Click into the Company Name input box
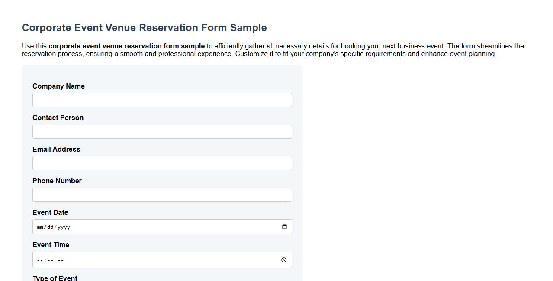 162,100
